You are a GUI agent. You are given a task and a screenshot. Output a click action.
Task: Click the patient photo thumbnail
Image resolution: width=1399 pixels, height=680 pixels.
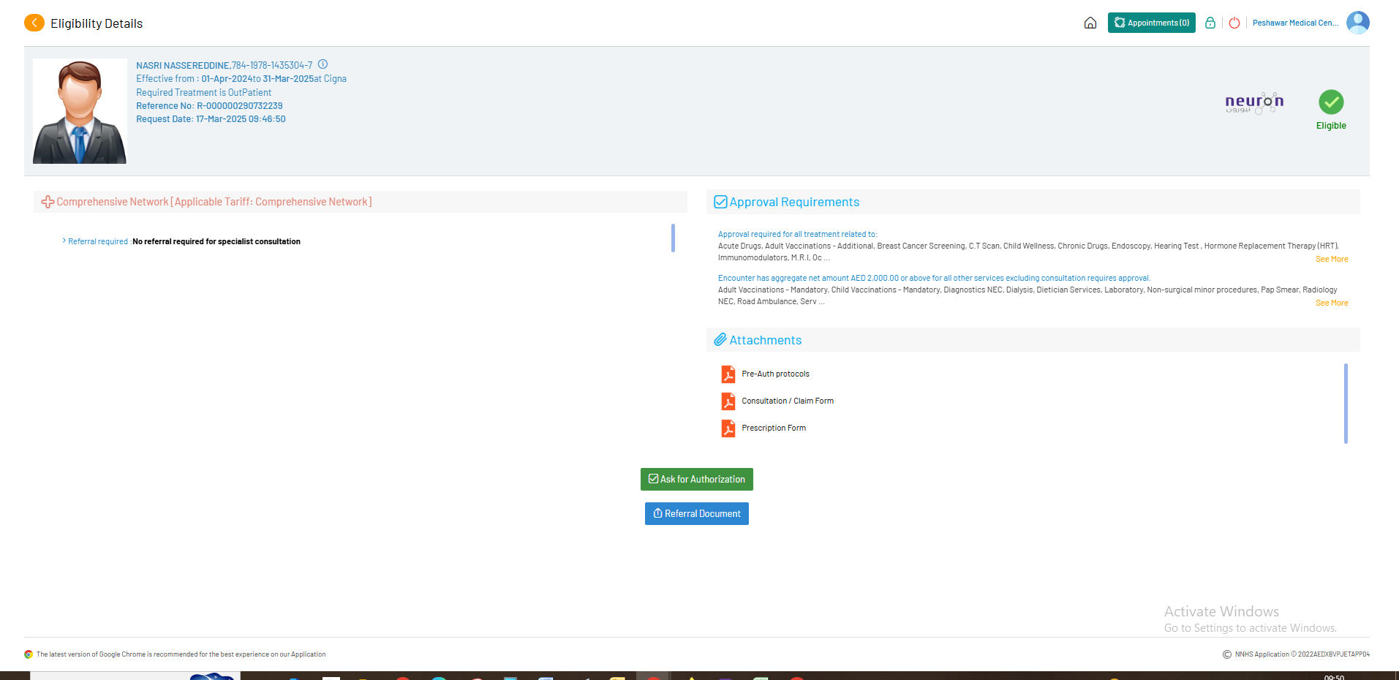pyautogui.click(x=80, y=111)
